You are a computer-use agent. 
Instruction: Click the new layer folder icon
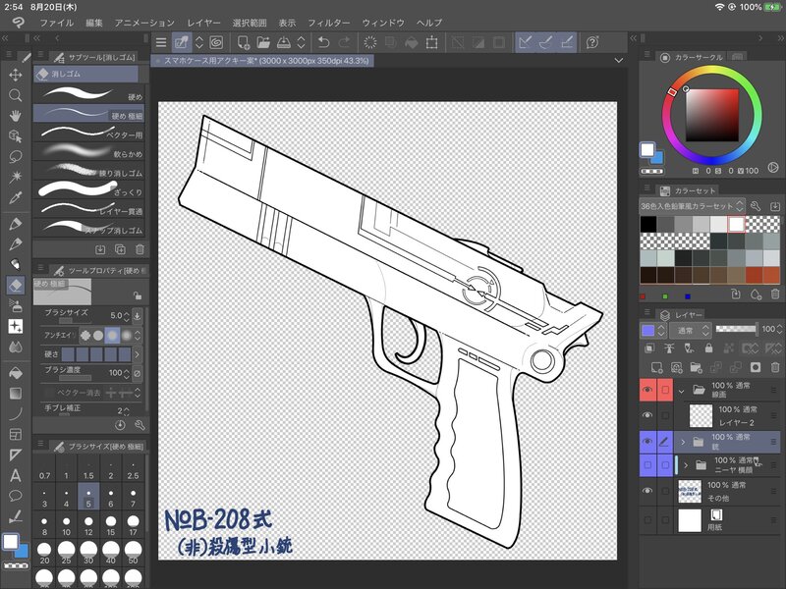(x=697, y=367)
